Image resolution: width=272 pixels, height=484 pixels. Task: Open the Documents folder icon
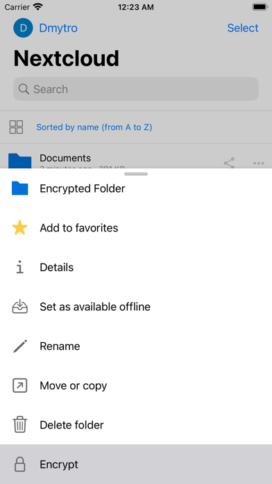coord(19,161)
